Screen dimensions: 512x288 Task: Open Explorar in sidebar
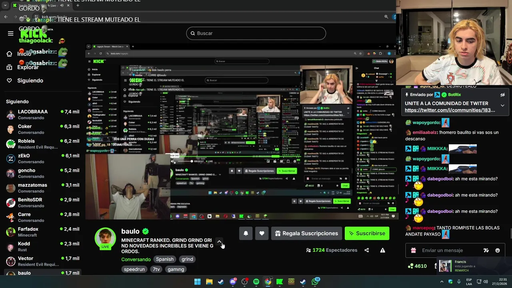coord(22,67)
